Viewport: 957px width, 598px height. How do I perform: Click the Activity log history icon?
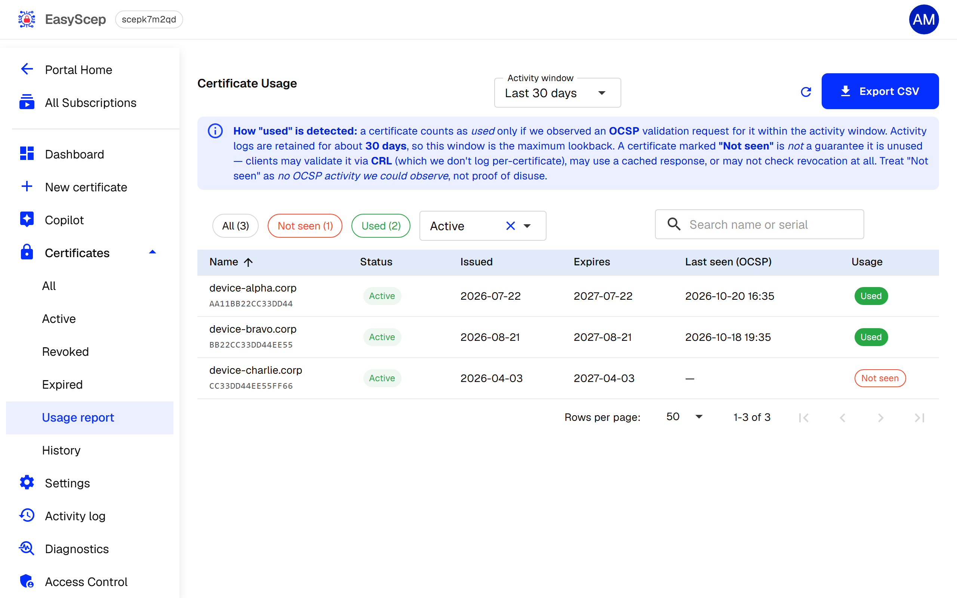27,516
